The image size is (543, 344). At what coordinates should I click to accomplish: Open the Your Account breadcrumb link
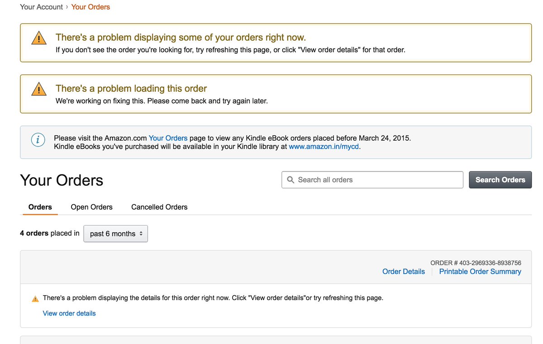(42, 7)
